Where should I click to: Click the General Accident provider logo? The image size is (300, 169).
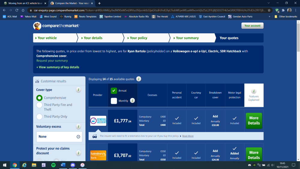(98, 121)
